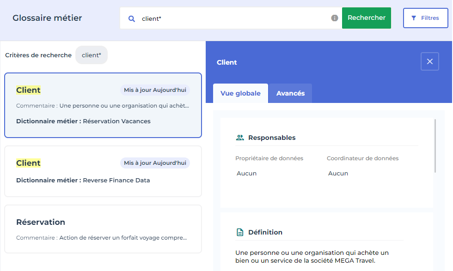The width and height of the screenshot is (453, 271).
Task: Select the Vue globale tab
Action: click(x=240, y=93)
